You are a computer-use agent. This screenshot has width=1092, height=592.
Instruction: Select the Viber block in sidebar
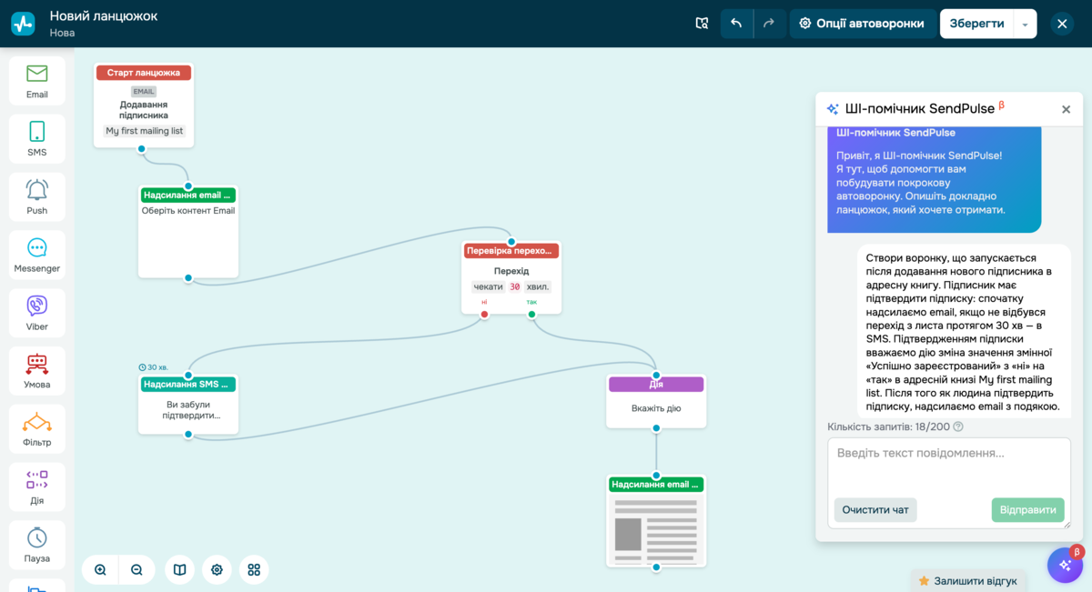click(x=36, y=314)
